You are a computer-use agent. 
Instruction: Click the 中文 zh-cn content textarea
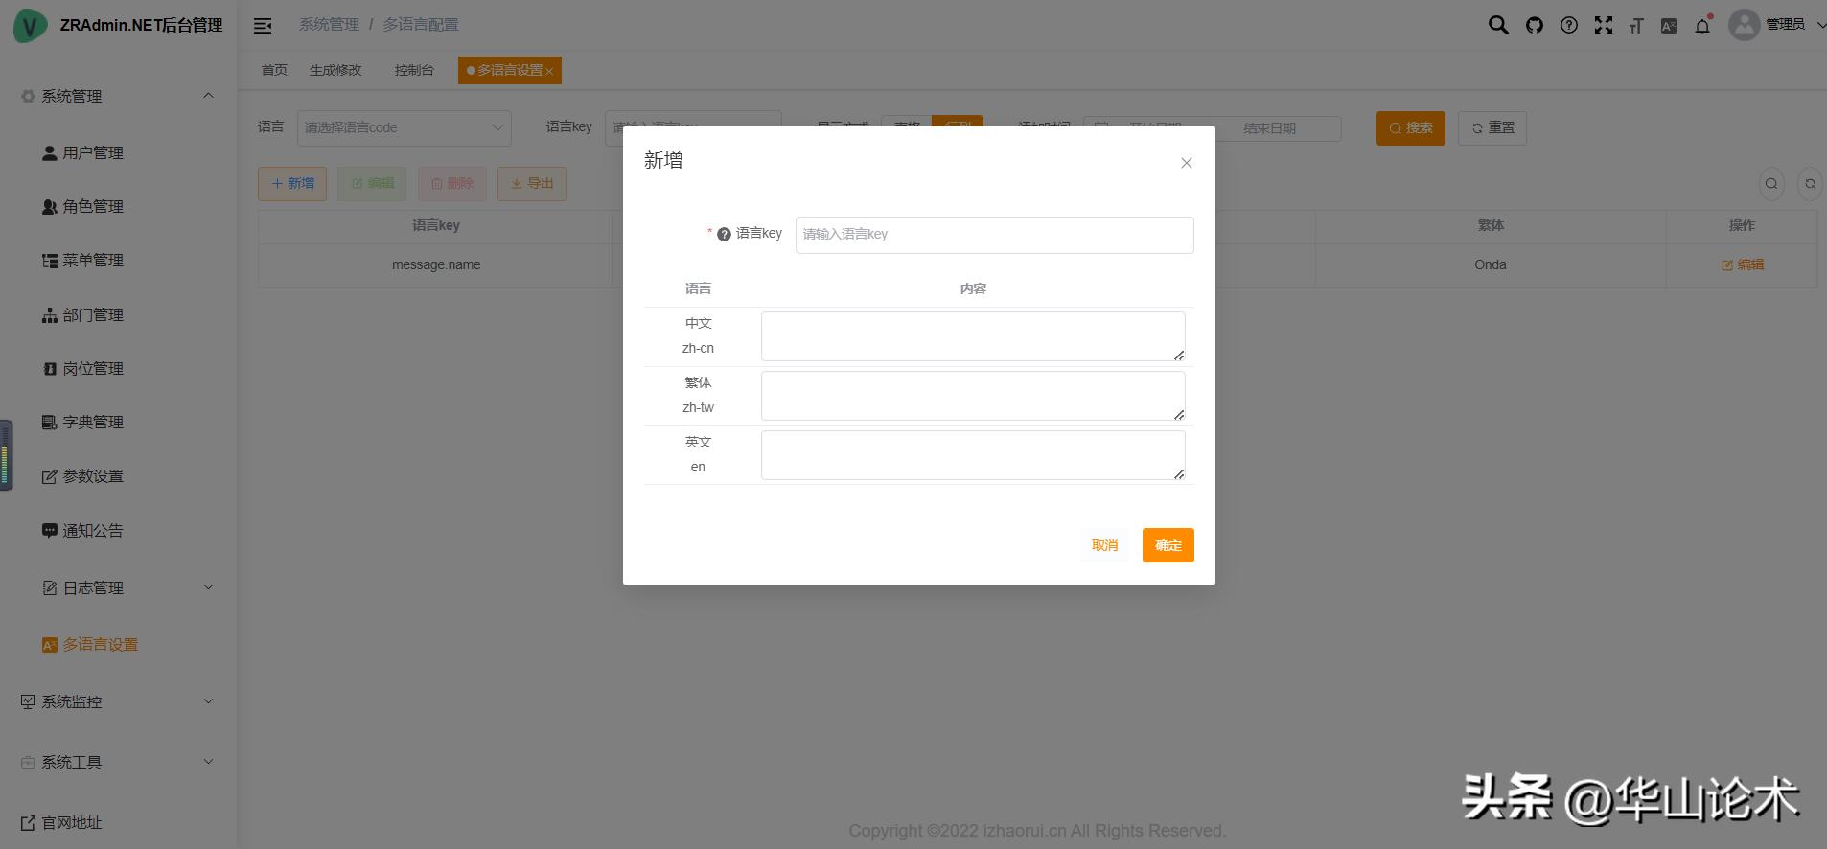973,336
